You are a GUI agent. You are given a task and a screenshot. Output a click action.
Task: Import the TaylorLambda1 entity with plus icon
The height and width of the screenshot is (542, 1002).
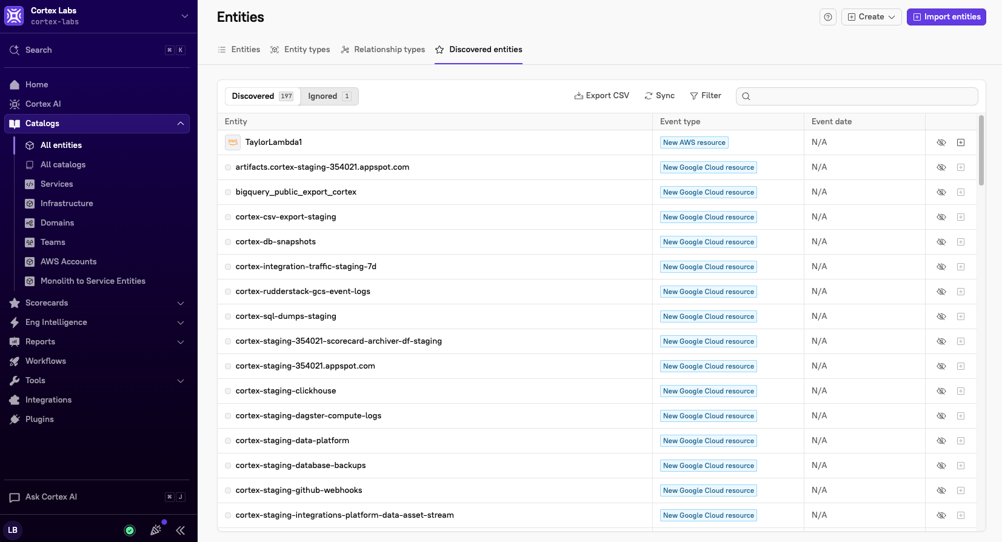(x=961, y=142)
